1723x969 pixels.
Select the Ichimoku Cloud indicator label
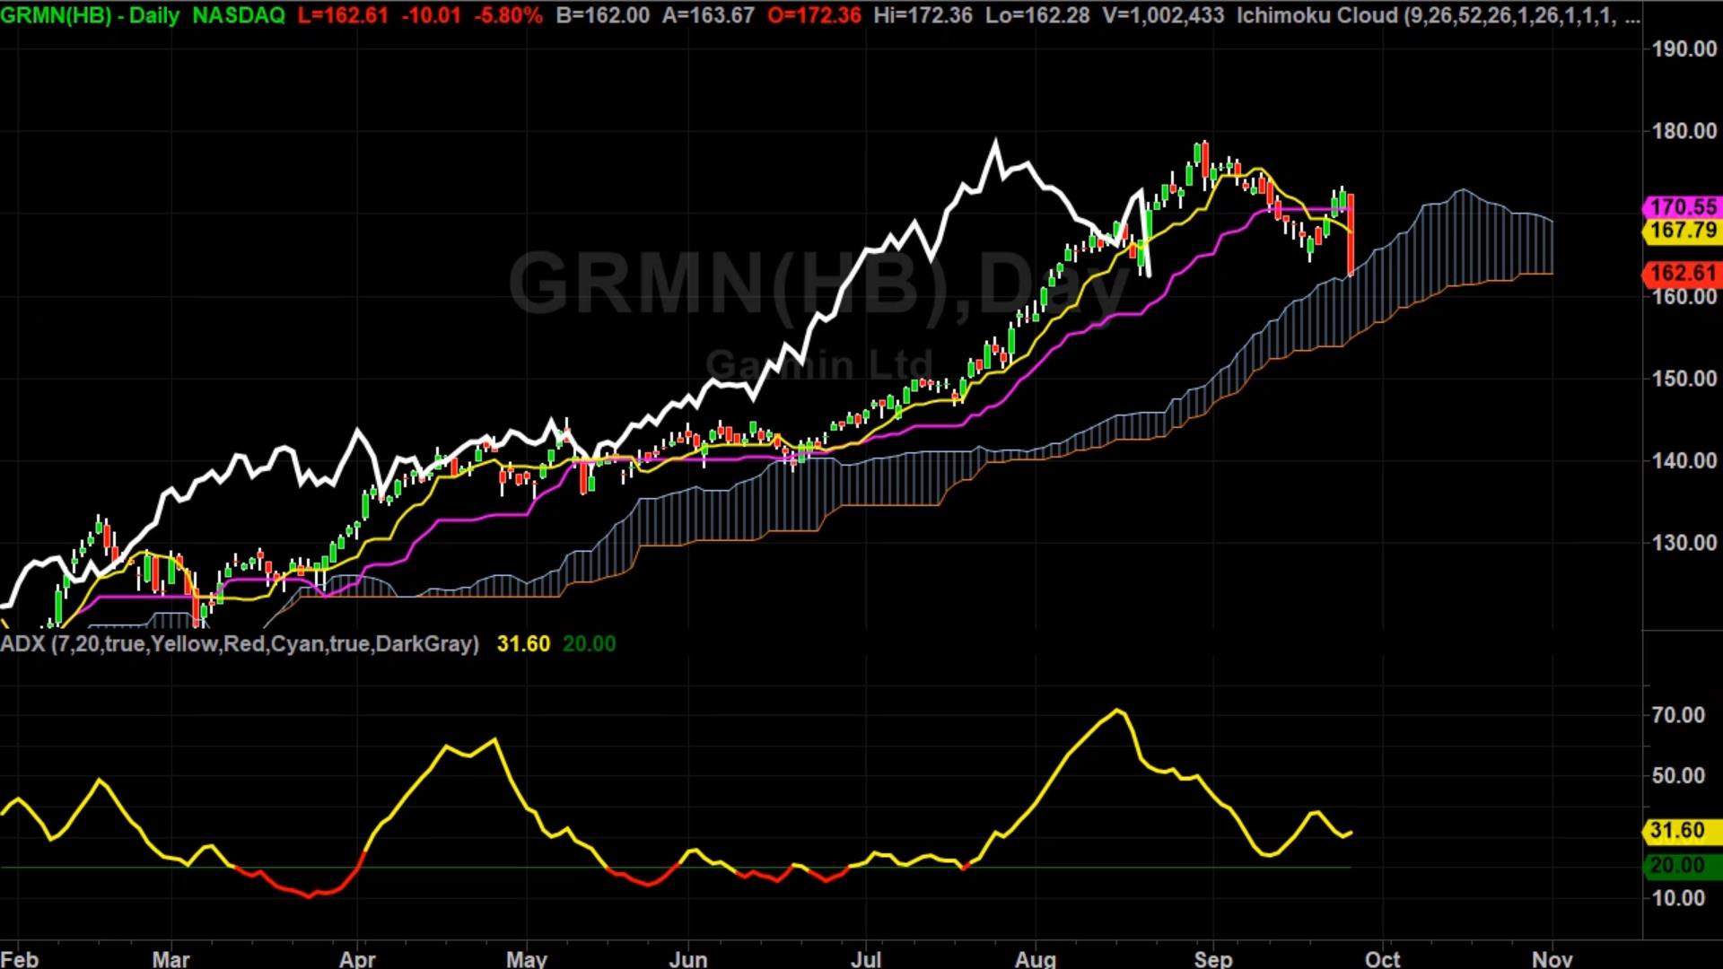(1439, 15)
